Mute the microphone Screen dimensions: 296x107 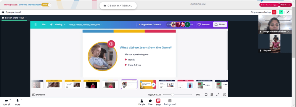tap(17, 103)
